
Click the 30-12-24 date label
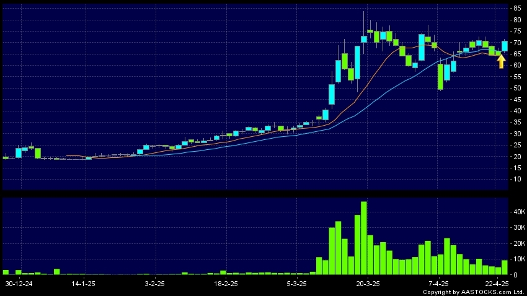pos(19,284)
